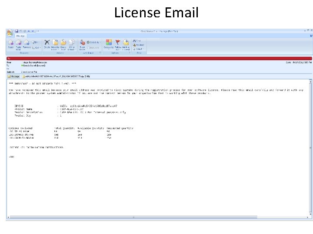Click scroll up arrow of message body

coord(310,81)
